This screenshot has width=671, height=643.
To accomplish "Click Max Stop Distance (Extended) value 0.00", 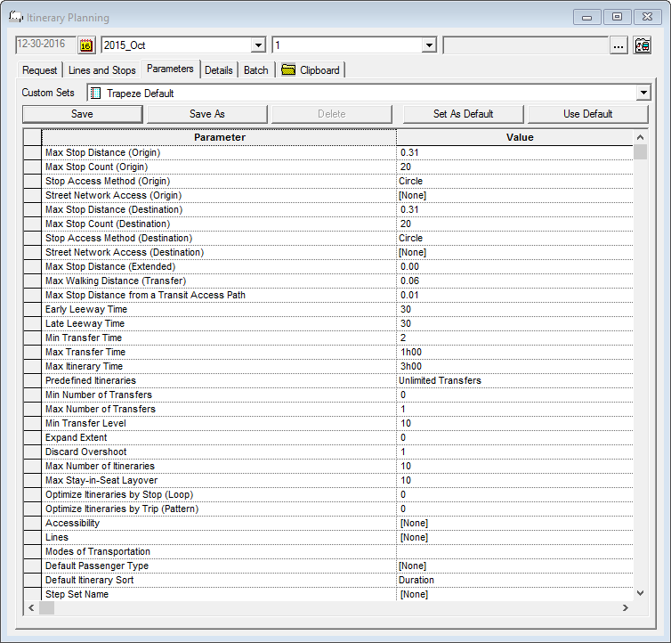I will click(514, 267).
